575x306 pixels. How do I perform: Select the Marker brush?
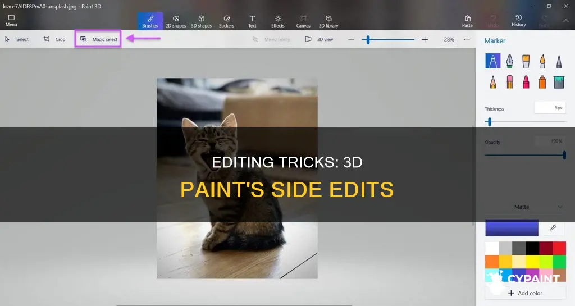tap(493, 61)
